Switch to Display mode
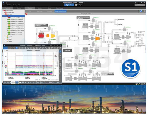The height and width of the screenshot is (115, 148). (69, 5)
